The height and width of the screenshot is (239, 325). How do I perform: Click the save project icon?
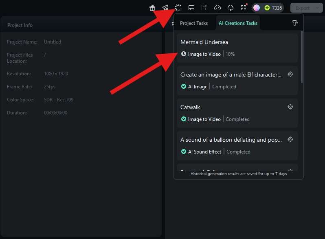204,8
